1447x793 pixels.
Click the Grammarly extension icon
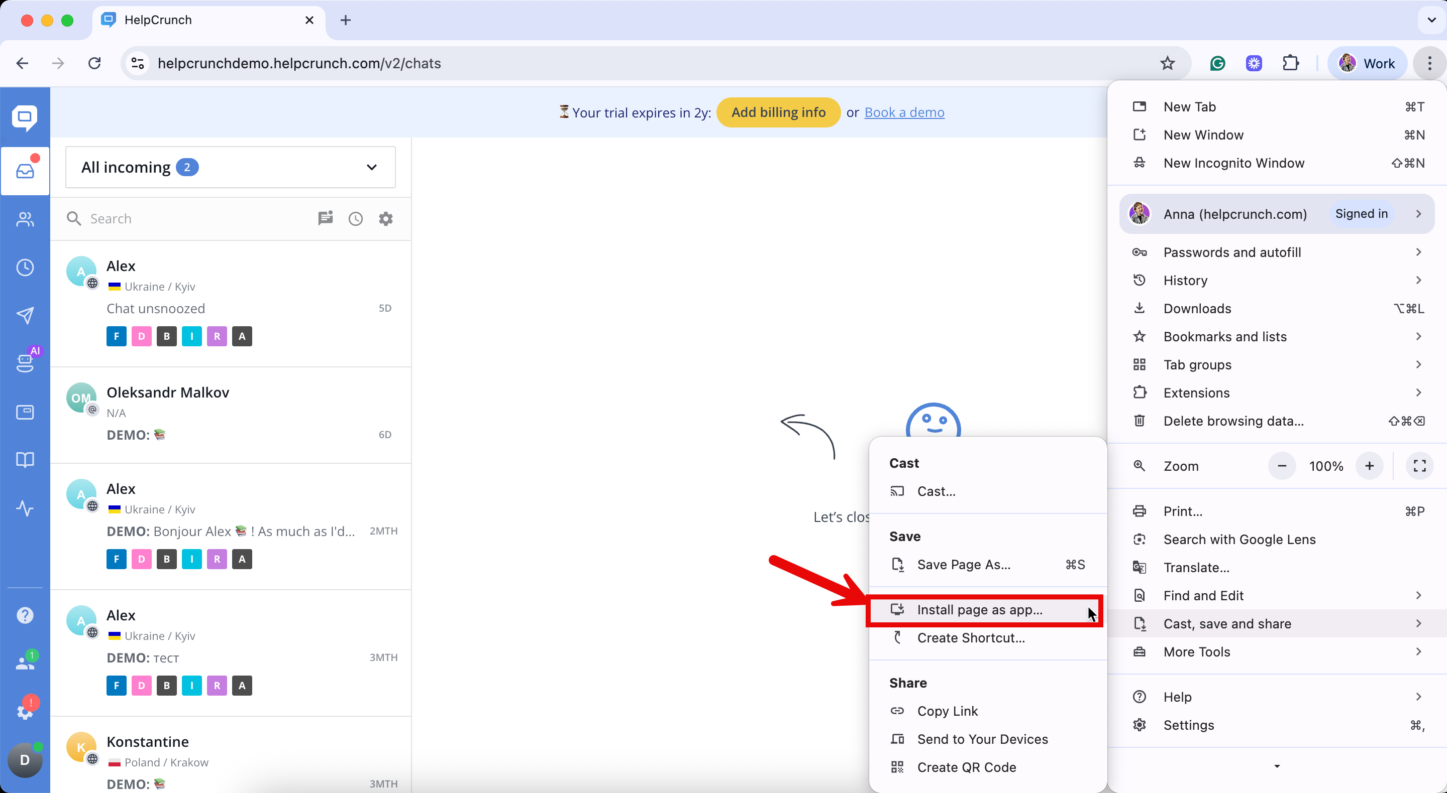click(x=1217, y=63)
